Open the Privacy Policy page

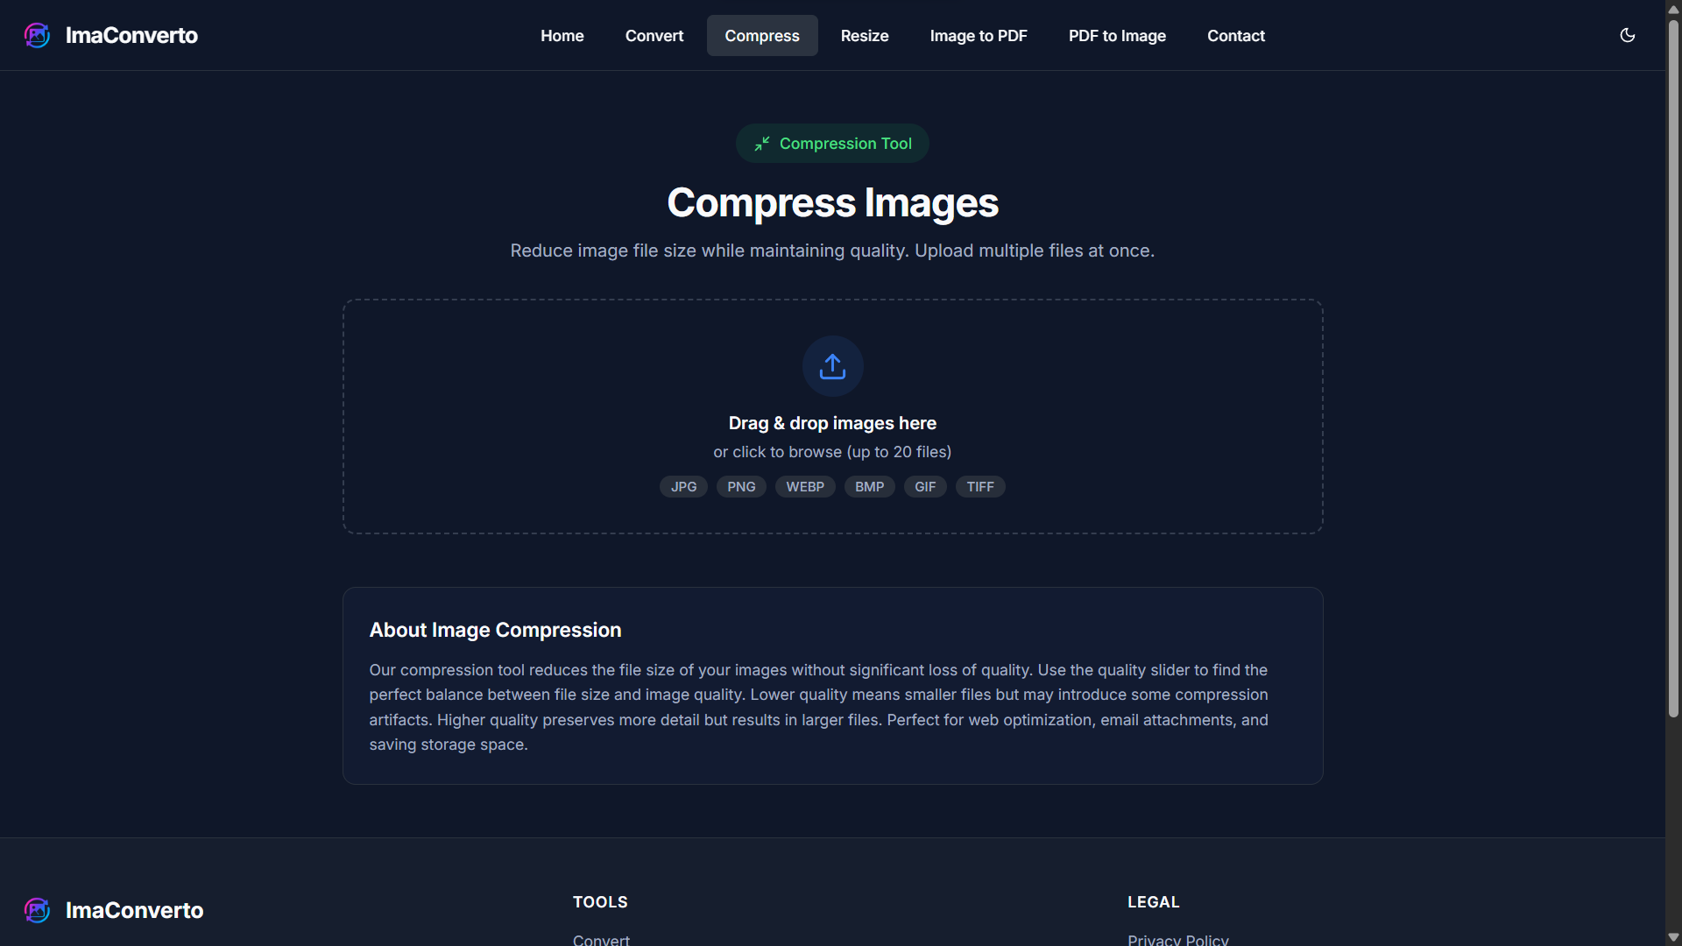click(1177, 939)
